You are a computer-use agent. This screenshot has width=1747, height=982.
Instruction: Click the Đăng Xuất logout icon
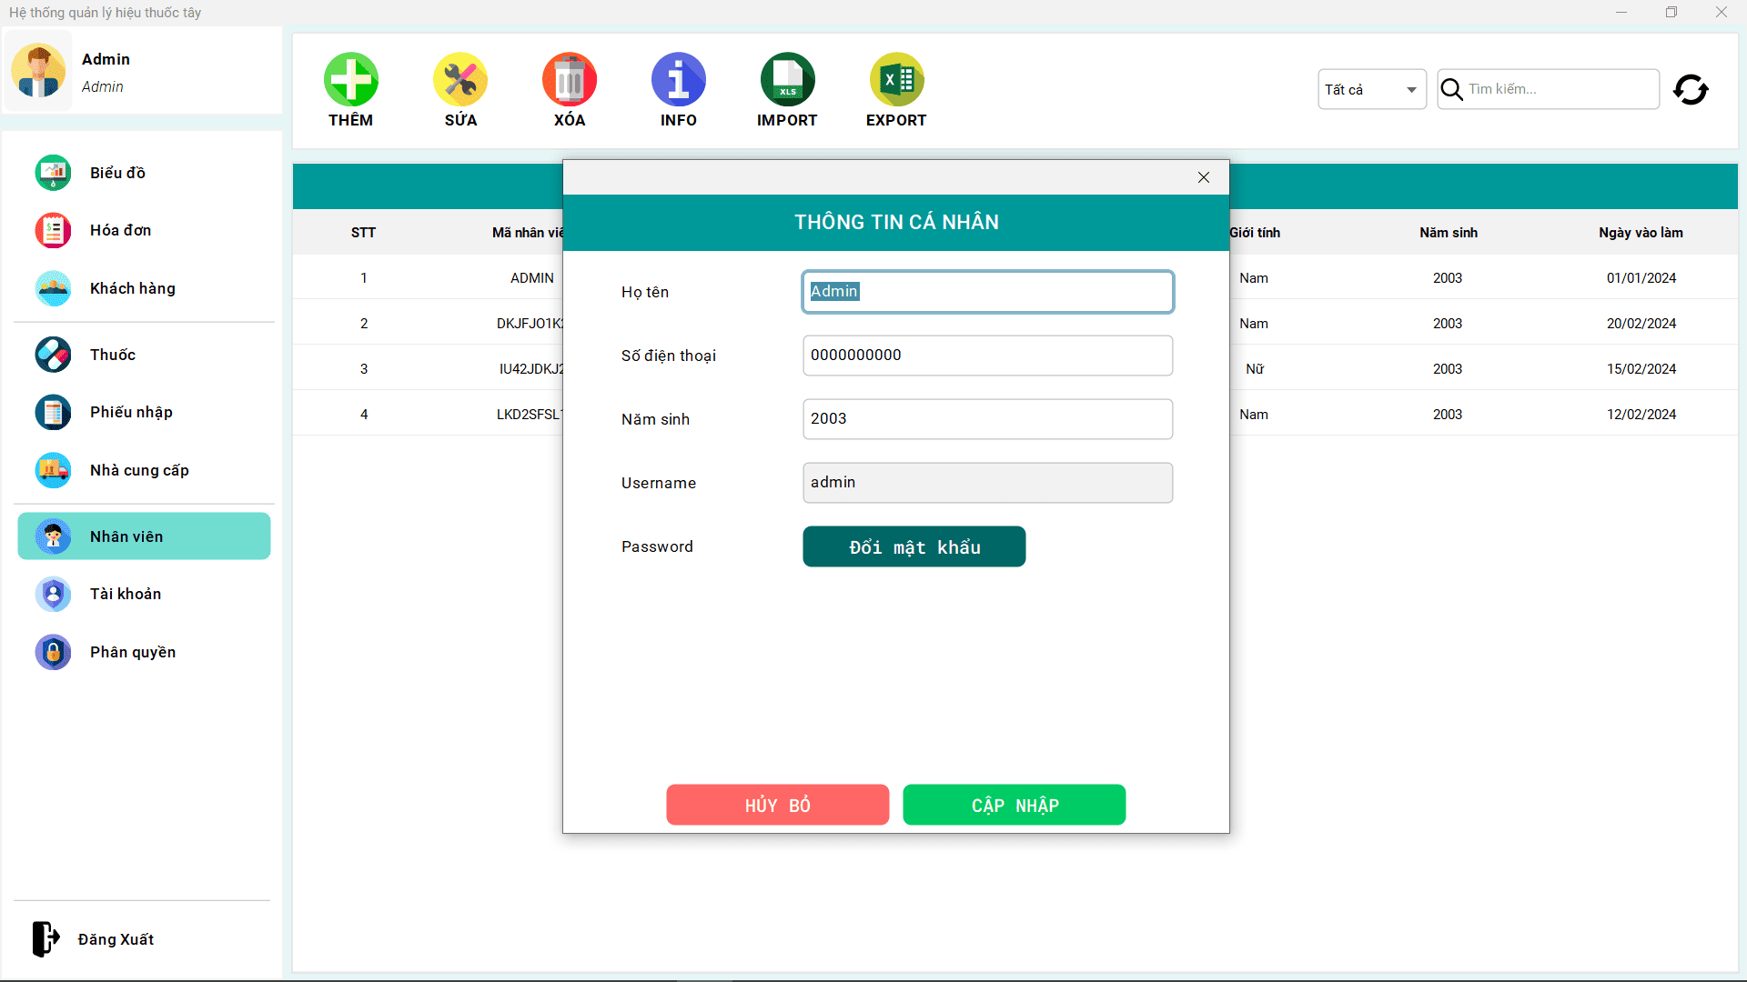tap(45, 938)
